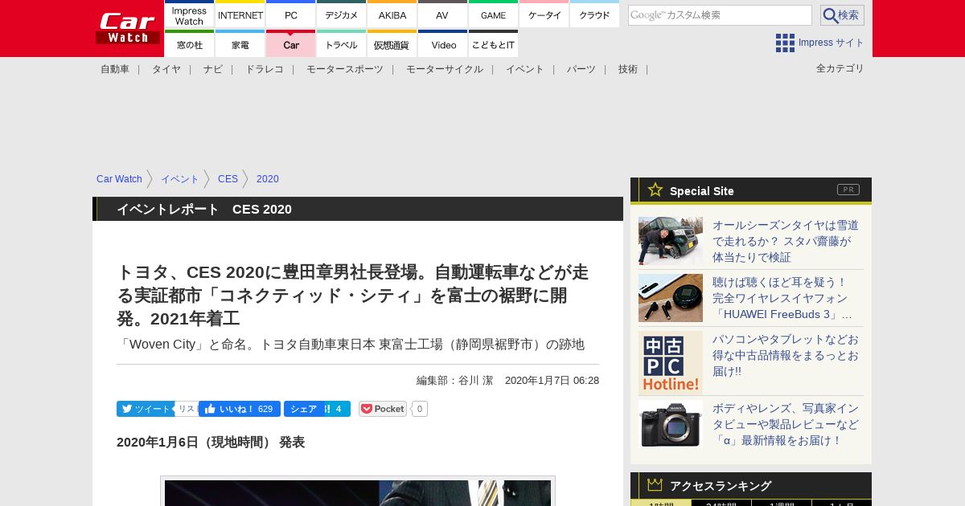Screen dimensions: 965x506
Task: Open the 自動車 category menu
Action: pyautogui.click(x=115, y=69)
